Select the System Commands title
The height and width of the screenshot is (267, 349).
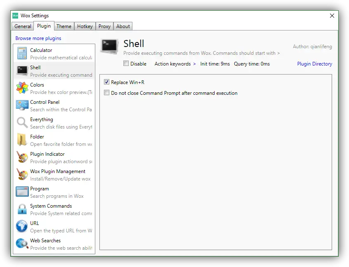click(x=51, y=206)
